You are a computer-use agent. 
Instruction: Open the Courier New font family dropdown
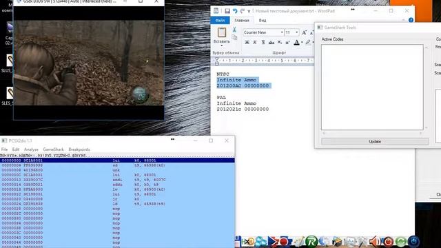[282, 32]
